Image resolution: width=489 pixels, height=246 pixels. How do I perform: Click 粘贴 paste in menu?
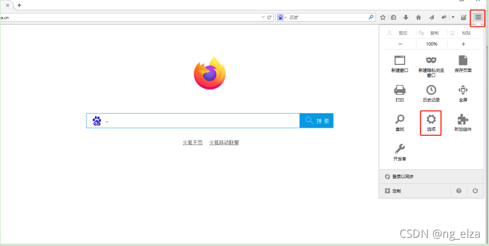pyautogui.click(x=462, y=33)
